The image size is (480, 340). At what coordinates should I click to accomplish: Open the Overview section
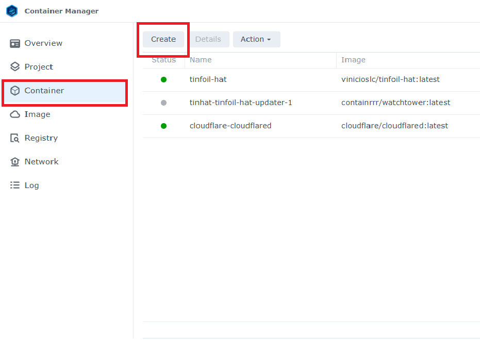tap(43, 43)
